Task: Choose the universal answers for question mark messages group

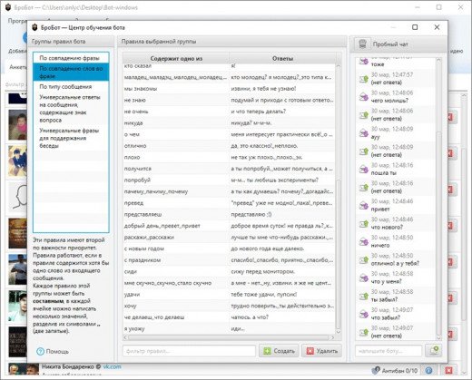Action: click(71, 109)
